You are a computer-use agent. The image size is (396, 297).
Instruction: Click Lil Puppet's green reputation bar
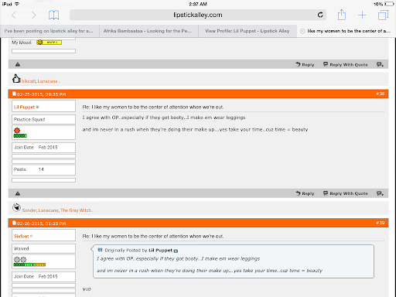(x=20, y=136)
